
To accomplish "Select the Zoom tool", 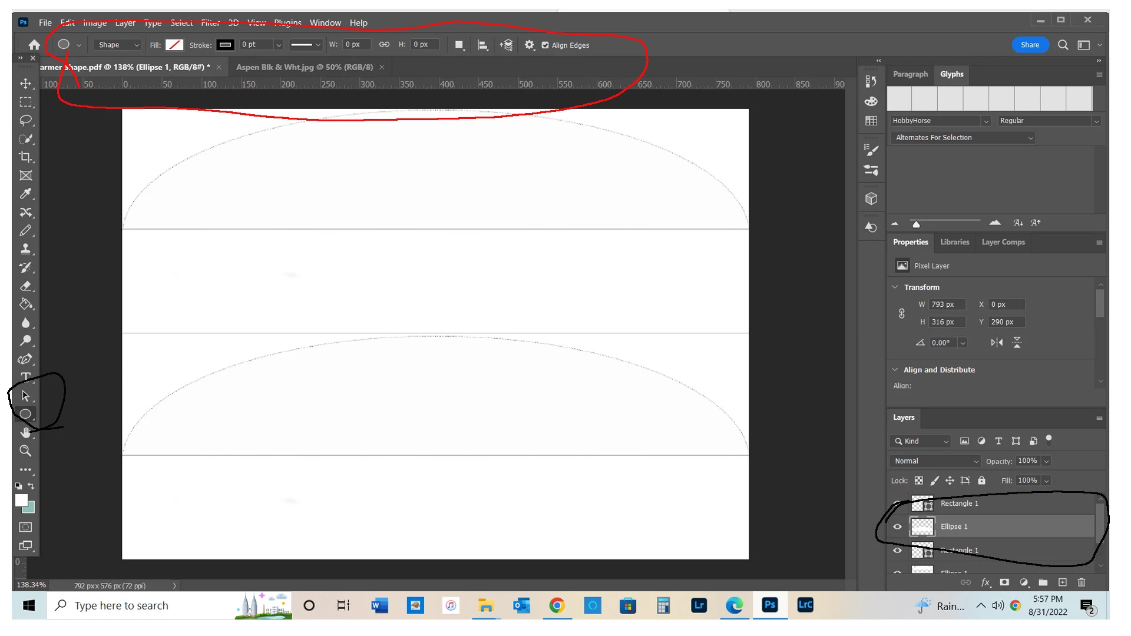I will (x=25, y=450).
